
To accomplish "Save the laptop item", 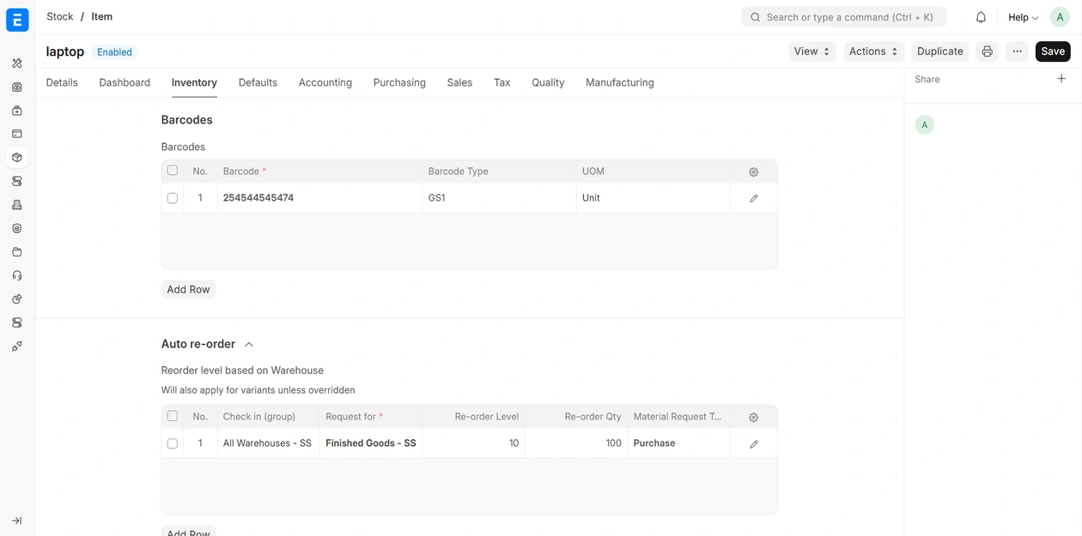I will 1052,51.
